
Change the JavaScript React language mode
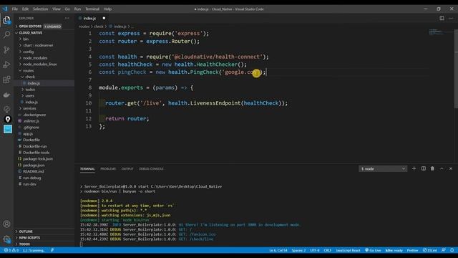click(348, 250)
